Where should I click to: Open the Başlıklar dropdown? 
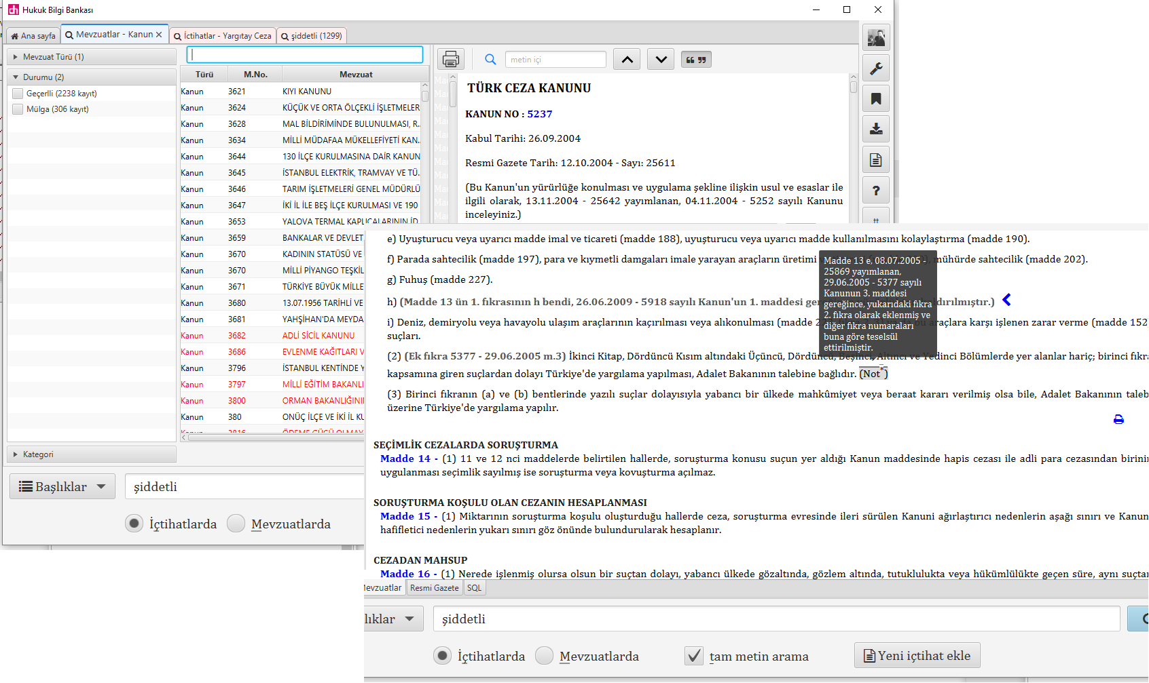[62, 486]
